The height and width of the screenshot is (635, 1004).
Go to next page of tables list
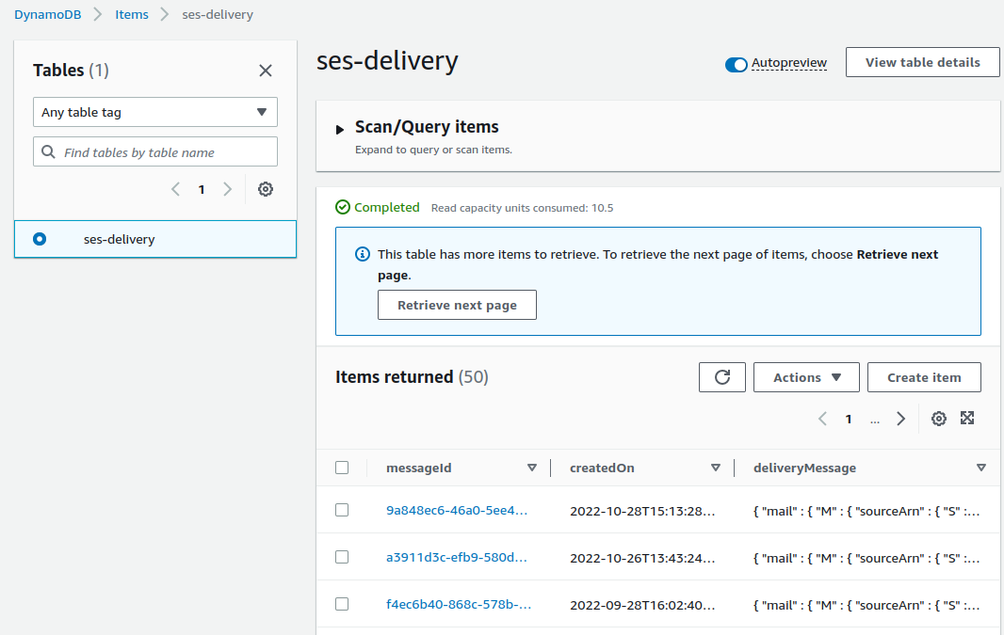tap(227, 189)
